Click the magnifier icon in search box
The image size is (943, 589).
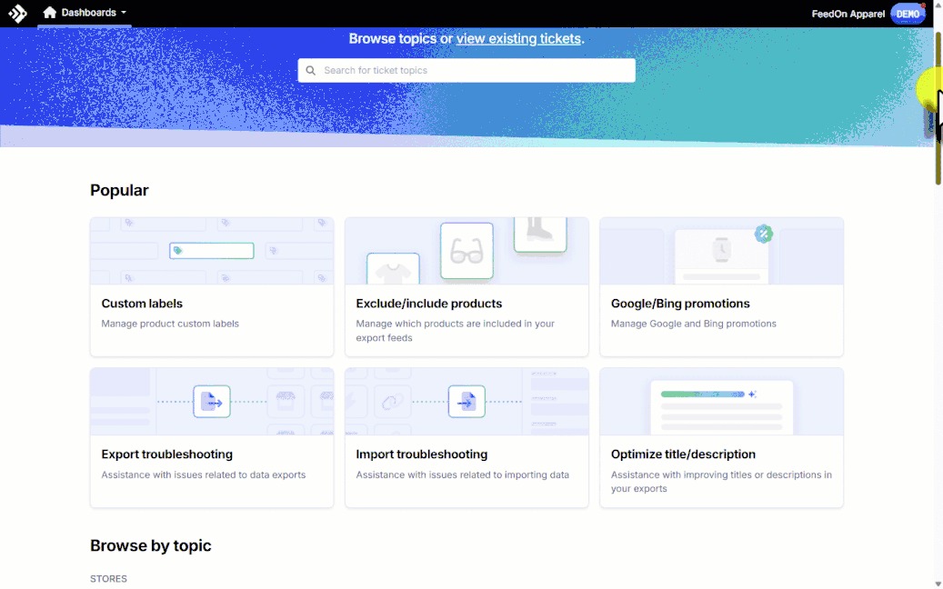tap(310, 70)
